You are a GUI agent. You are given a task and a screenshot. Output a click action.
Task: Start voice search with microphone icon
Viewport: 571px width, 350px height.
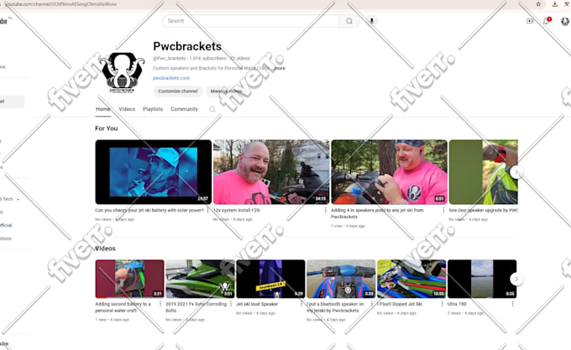tap(371, 21)
